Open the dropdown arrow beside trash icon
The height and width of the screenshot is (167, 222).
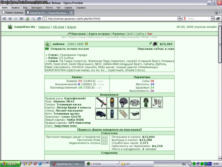click(219, 13)
